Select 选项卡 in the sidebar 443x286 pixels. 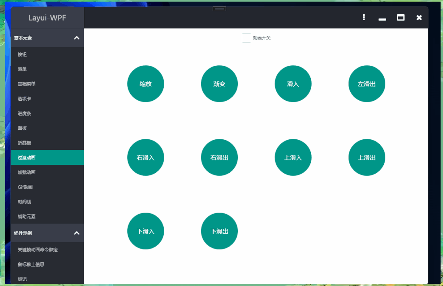point(48,99)
